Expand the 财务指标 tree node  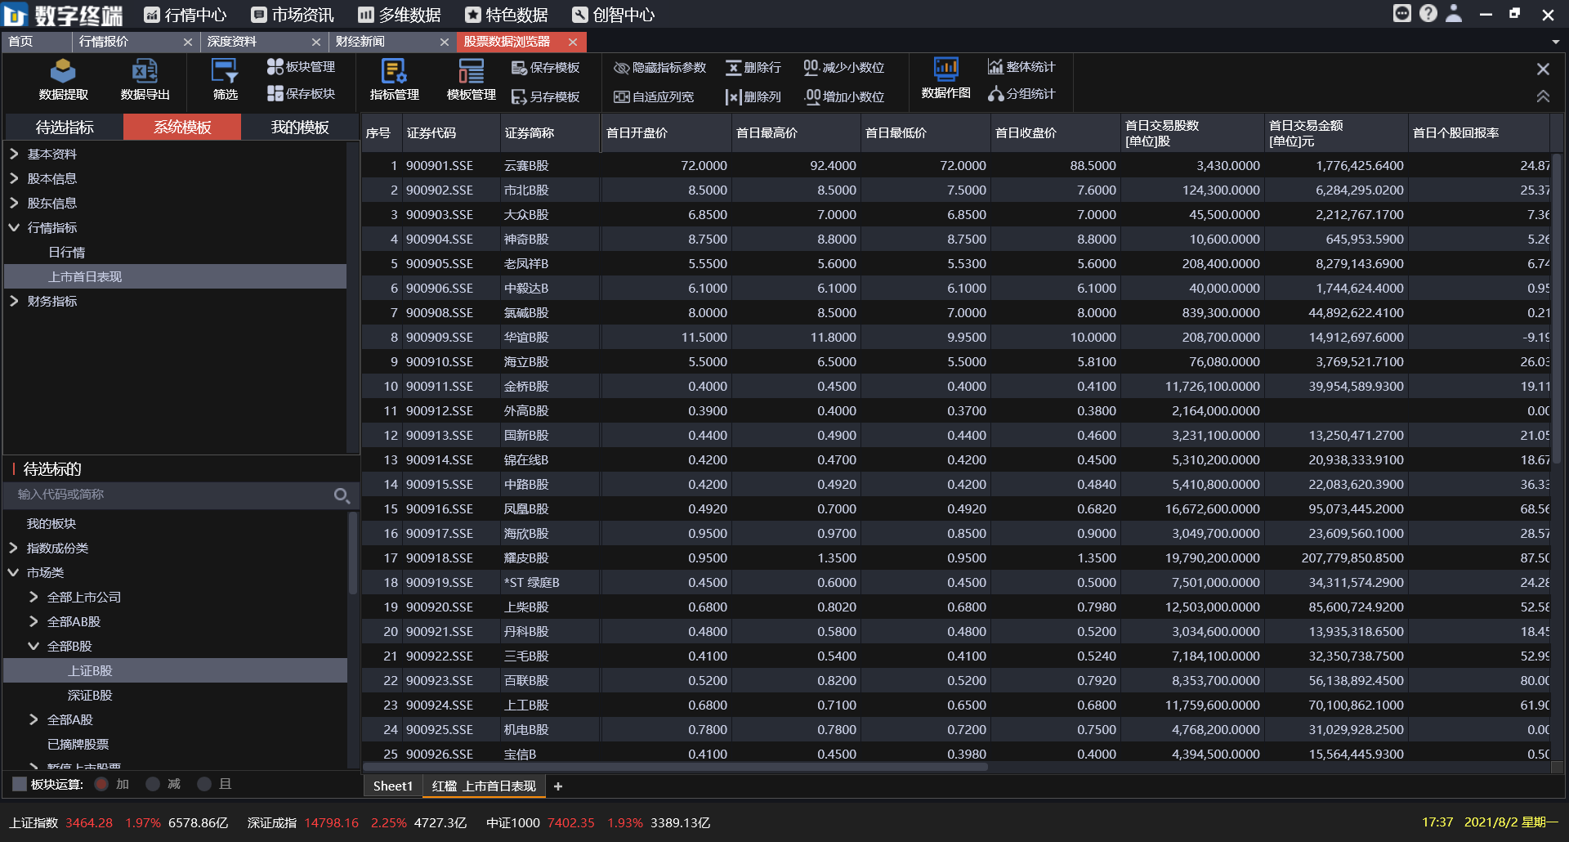point(13,301)
